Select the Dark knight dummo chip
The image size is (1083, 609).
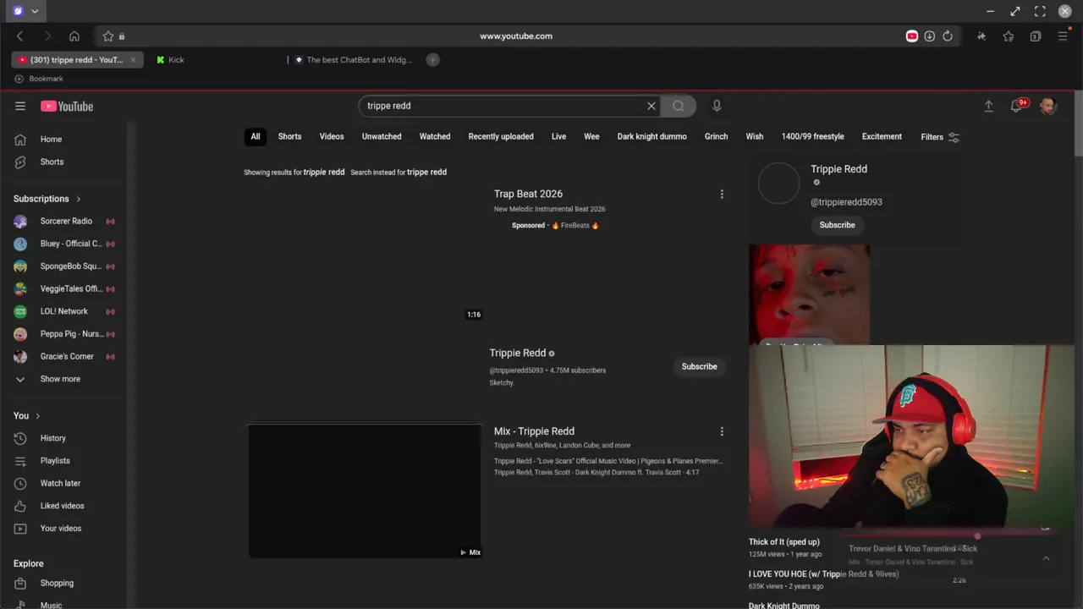651,136
